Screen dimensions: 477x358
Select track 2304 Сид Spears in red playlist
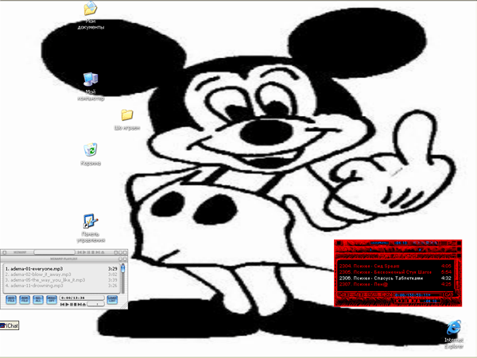(x=395, y=266)
